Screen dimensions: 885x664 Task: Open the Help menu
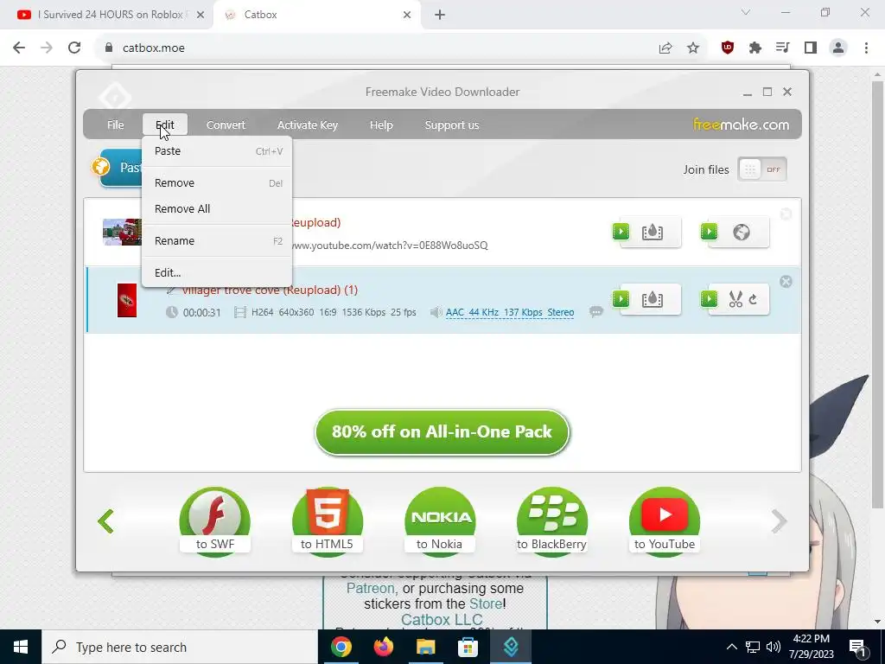tap(381, 124)
